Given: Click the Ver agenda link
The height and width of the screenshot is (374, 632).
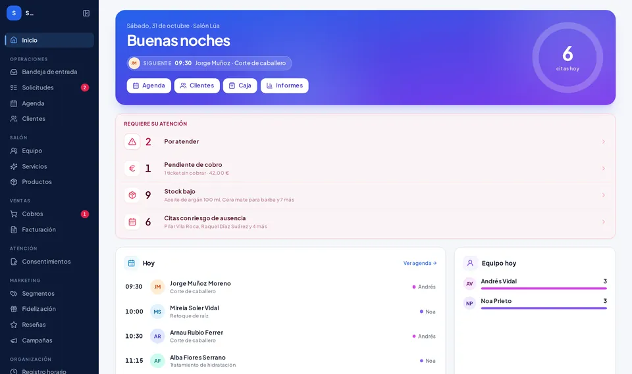Looking at the screenshot, I should (x=420, y=264).
